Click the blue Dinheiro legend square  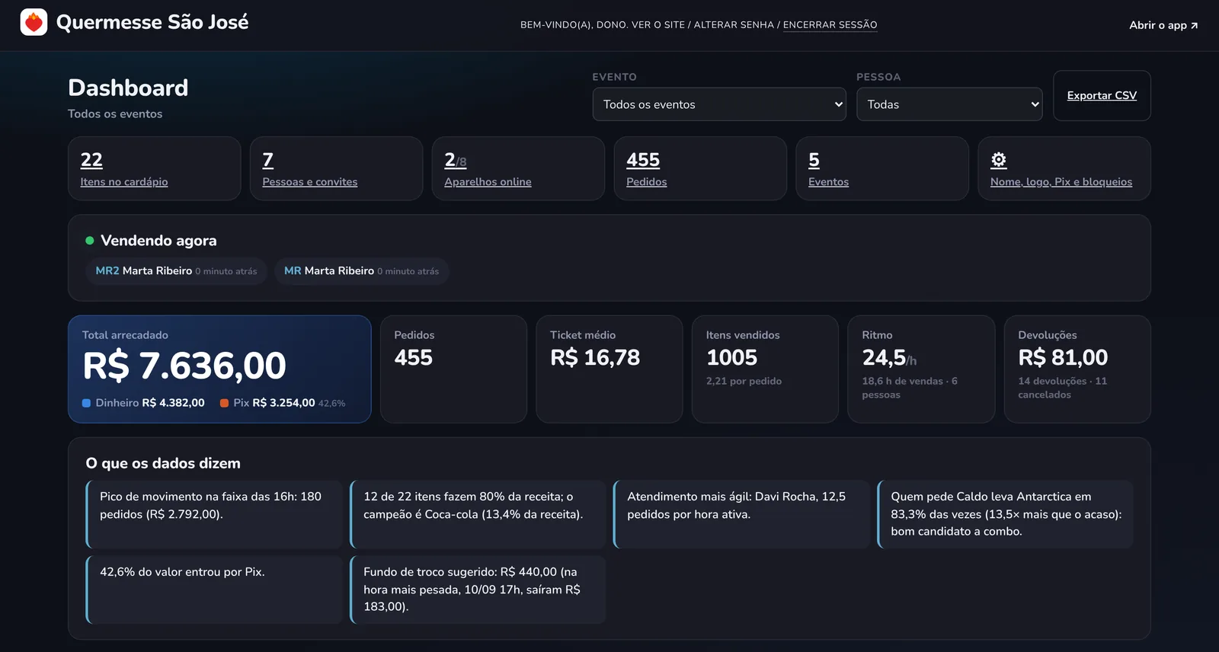[87, 403]
